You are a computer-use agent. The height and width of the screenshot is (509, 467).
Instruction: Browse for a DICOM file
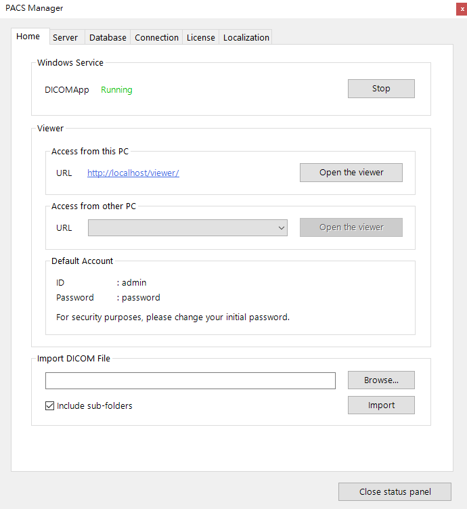tap(381, 380)
